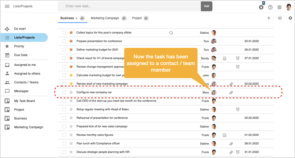295x158 pixels.
Task: Check off Prepare presentation for conference
Action: [64, 41]
